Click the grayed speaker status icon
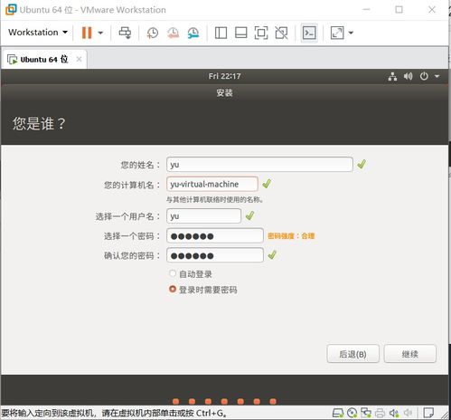The height and width of the screenshot is (420, 451). click(408, 413)
